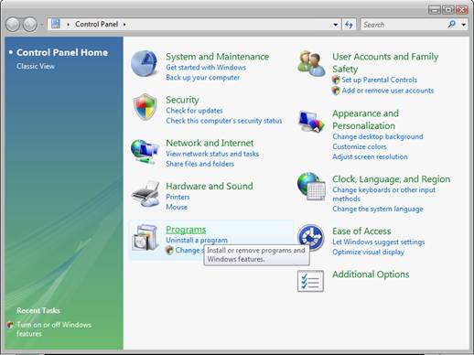Click the Check for updates link
474x355 pixels.
[194, 111]
